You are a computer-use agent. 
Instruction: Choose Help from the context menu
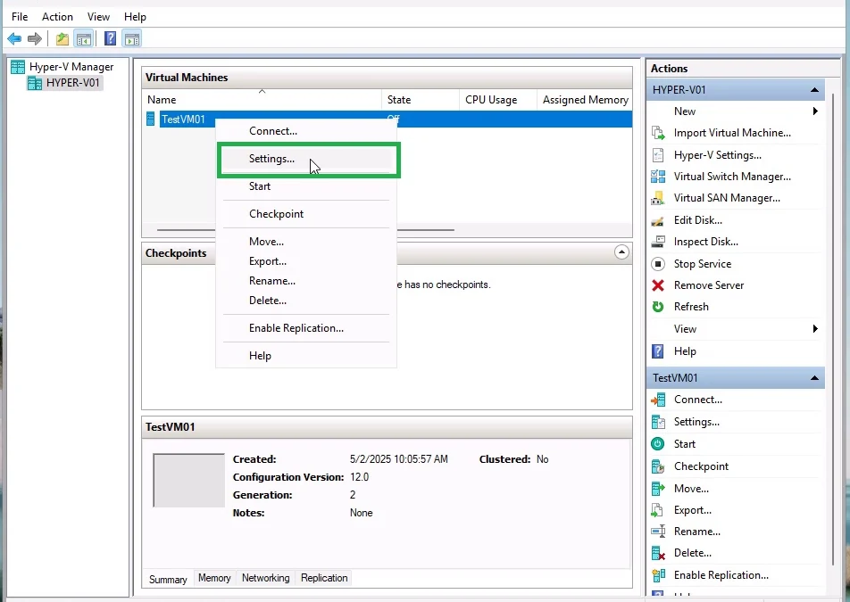pos(306,356)
